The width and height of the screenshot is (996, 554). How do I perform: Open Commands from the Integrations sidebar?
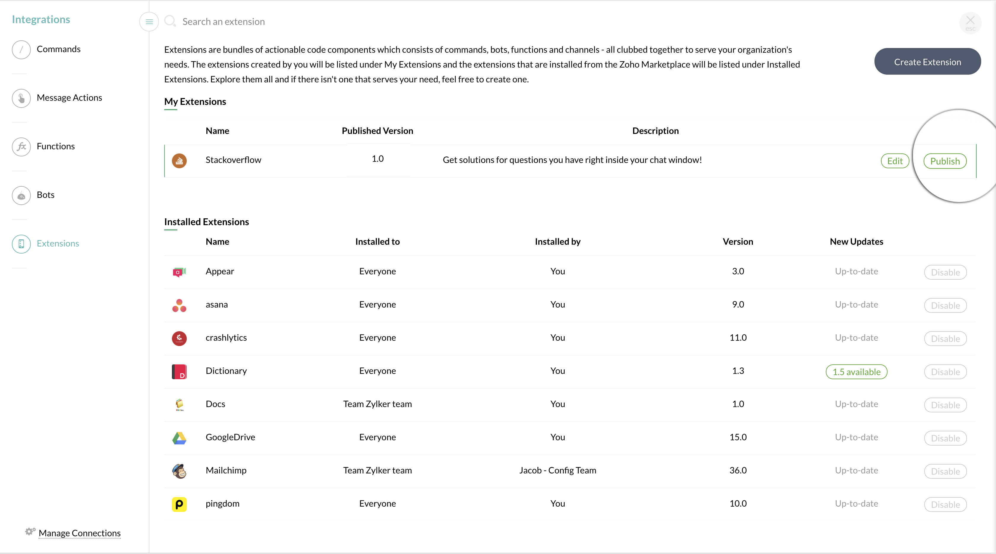(x=58, y=49)
